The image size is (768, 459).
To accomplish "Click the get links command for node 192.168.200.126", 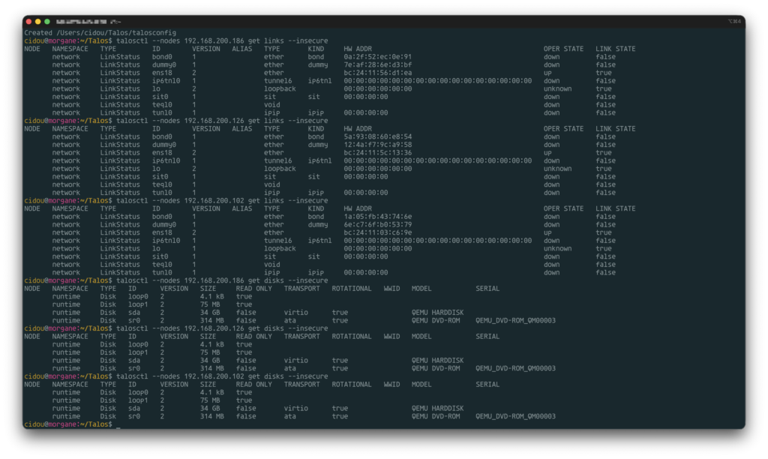I will click(x=221, y=121).
